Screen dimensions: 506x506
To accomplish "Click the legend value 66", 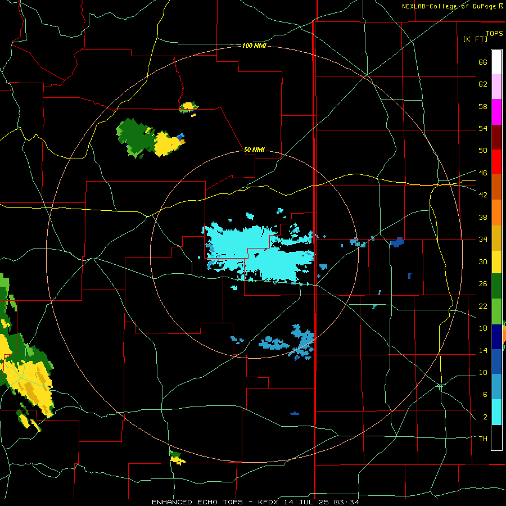I will pyautogui.click(x=483, y=62).
